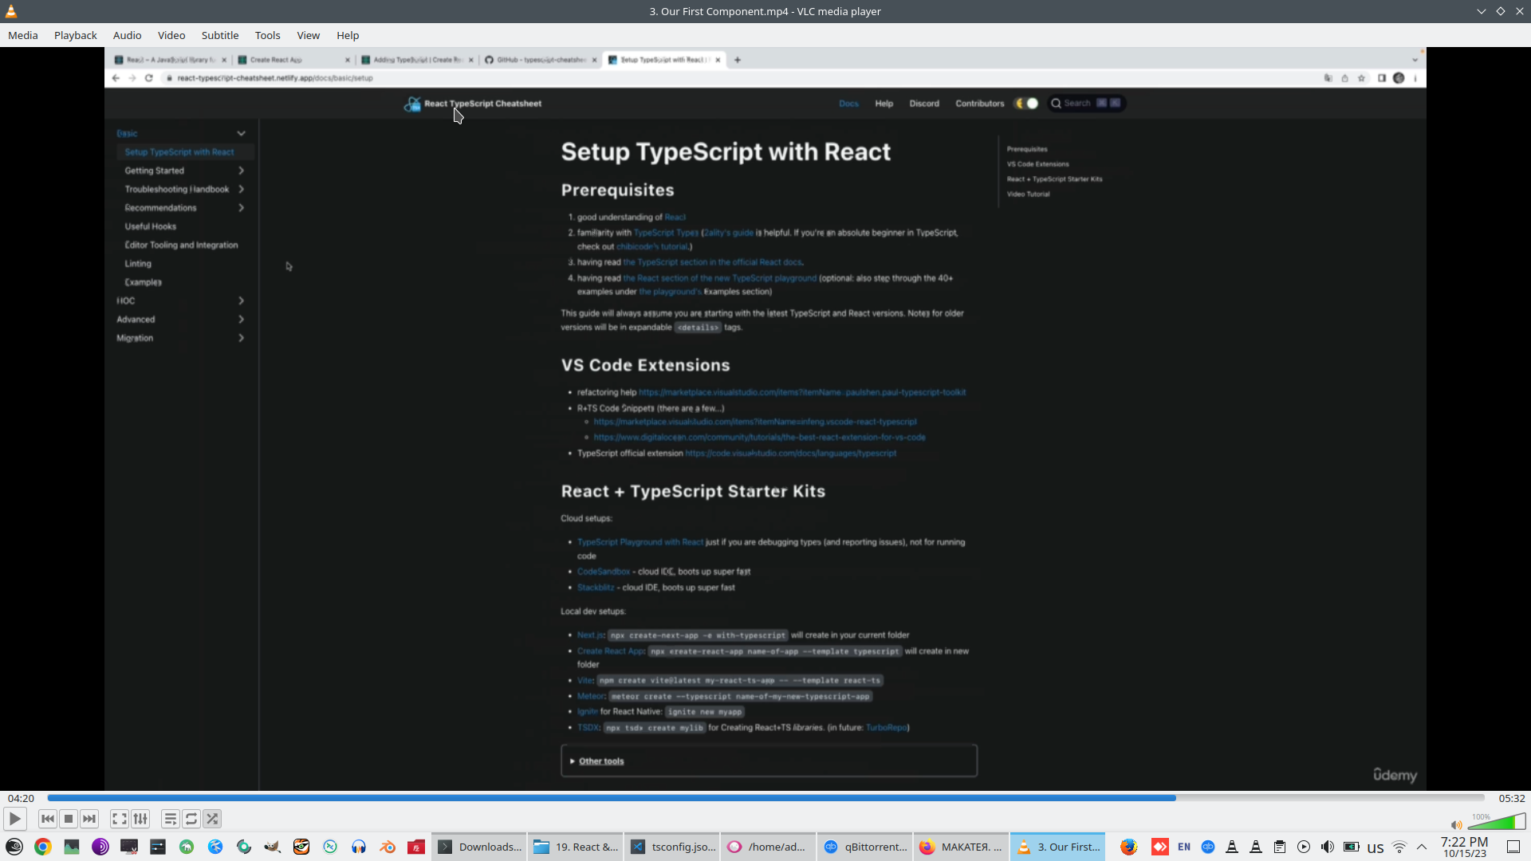Disable random shuffle playback
The width and height of the screenshot is (1531, 861).
(x=212, y=819)
